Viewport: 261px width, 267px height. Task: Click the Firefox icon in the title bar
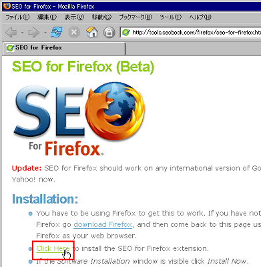click(x=7, y=6)
